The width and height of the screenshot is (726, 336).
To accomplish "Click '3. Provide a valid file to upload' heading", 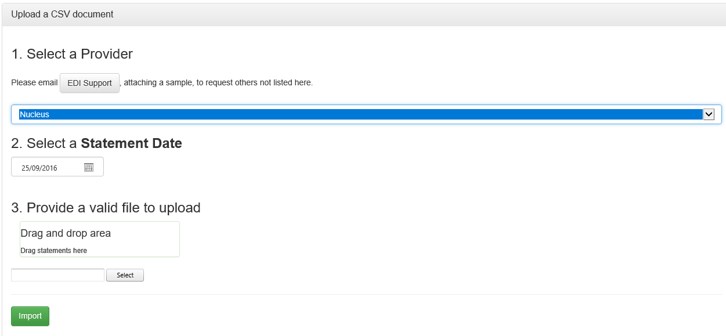I will [x=106, y=208].
